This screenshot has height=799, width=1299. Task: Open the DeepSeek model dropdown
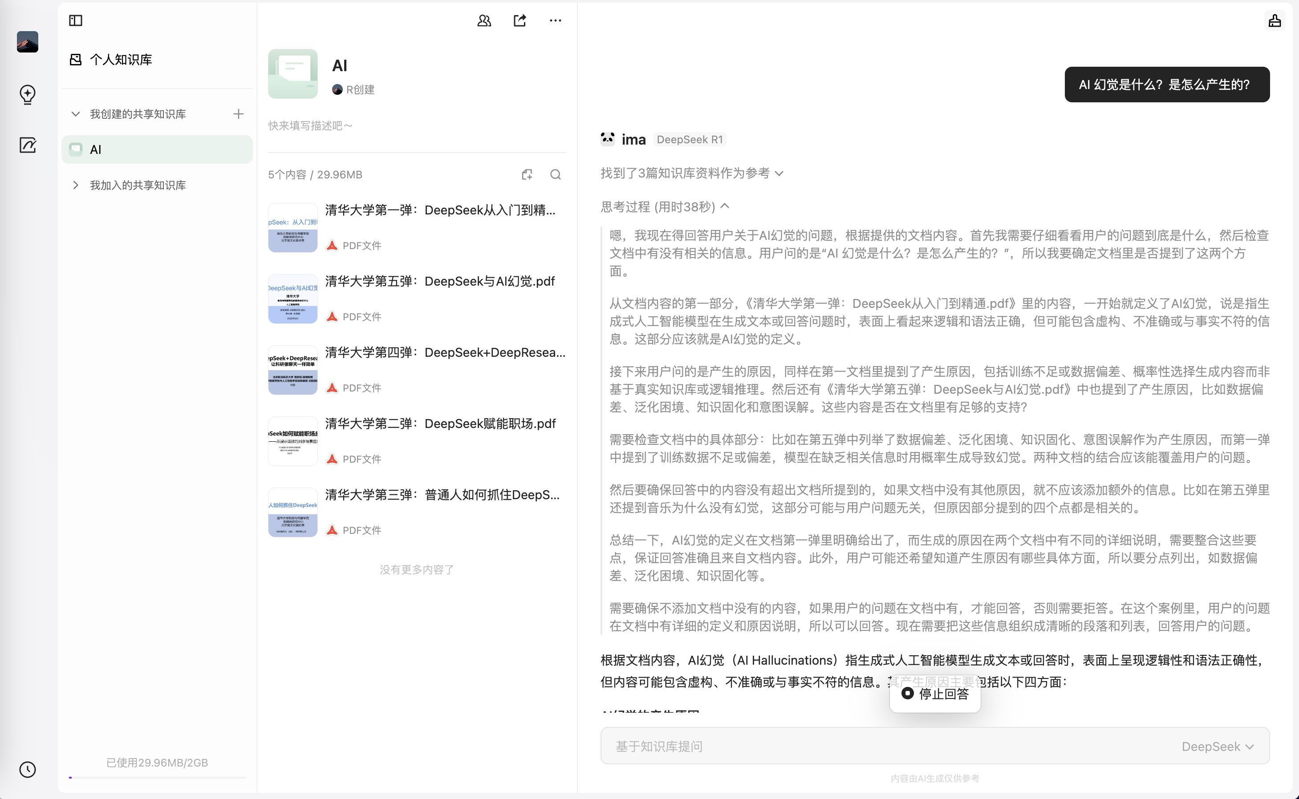pos(1217,746)
